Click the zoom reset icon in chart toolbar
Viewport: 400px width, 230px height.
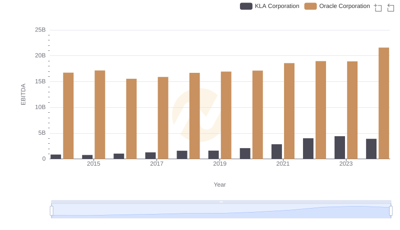click(390, 7)
